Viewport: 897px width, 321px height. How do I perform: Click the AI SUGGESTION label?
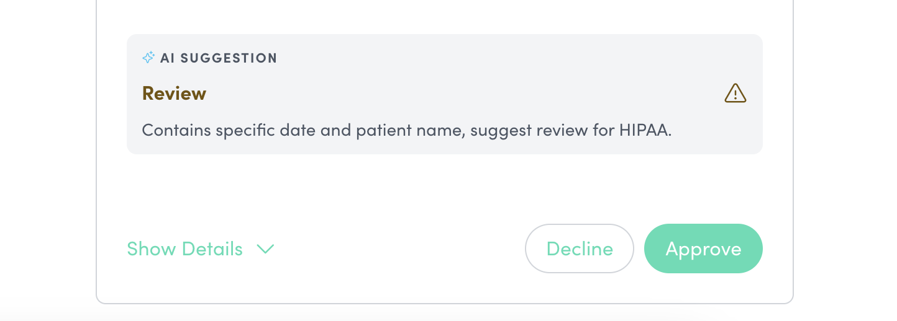(x=218, y=58)
